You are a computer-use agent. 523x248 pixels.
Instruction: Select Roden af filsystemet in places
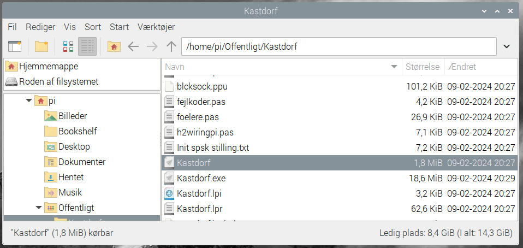coord(58,82)
